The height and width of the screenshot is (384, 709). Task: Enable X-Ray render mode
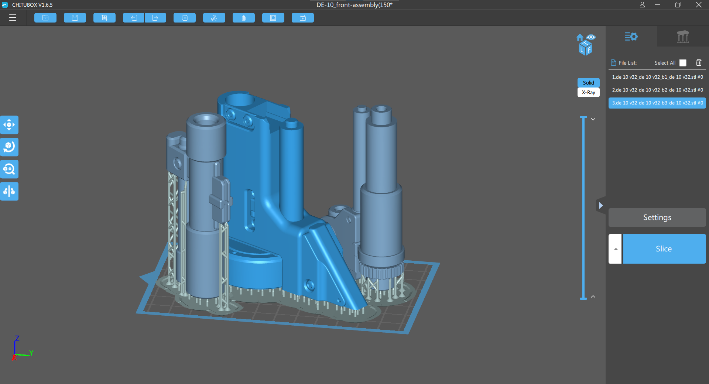coord(589,92)
